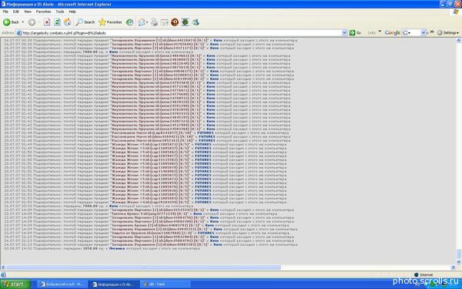The image size is (462, 289).
Task: Click the Stop loading icon
Action: click(x=46, y=22)
